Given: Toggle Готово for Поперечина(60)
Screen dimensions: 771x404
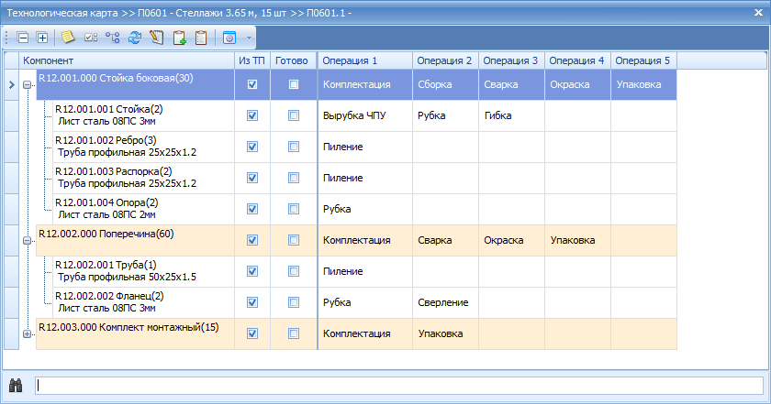Looking at the screenshot, I should click(x=294, y=240).
